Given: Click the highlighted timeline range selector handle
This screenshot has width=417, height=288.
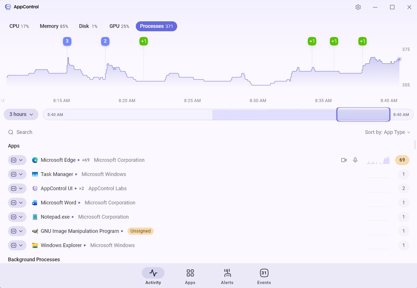Looking at the screenshot, I should (363, 114).
